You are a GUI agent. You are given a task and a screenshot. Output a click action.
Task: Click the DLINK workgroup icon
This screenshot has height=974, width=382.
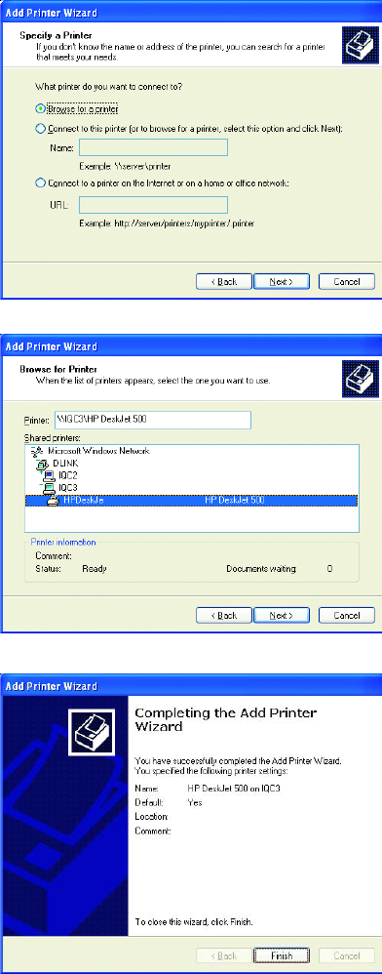coord(43,463)
